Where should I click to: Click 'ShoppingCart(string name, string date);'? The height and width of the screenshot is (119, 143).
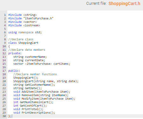pos(46,81)
